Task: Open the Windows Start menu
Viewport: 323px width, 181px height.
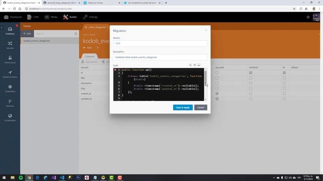Action: [x=4, y=177]
